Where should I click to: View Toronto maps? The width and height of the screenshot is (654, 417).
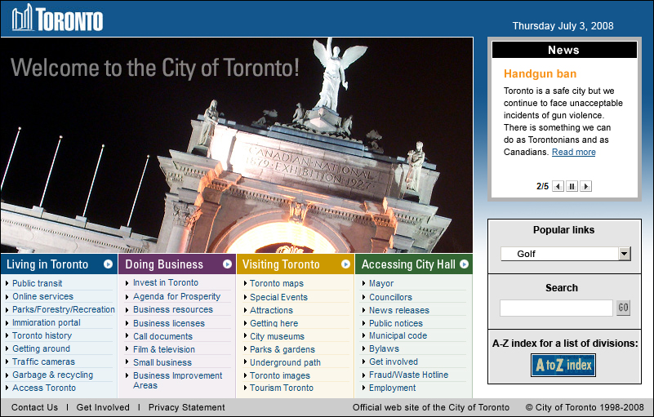pyautogui.click(x=277, y=283)
